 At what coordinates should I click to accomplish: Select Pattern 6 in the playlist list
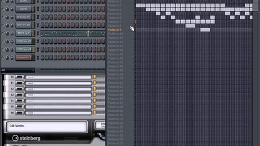[115, 18]
